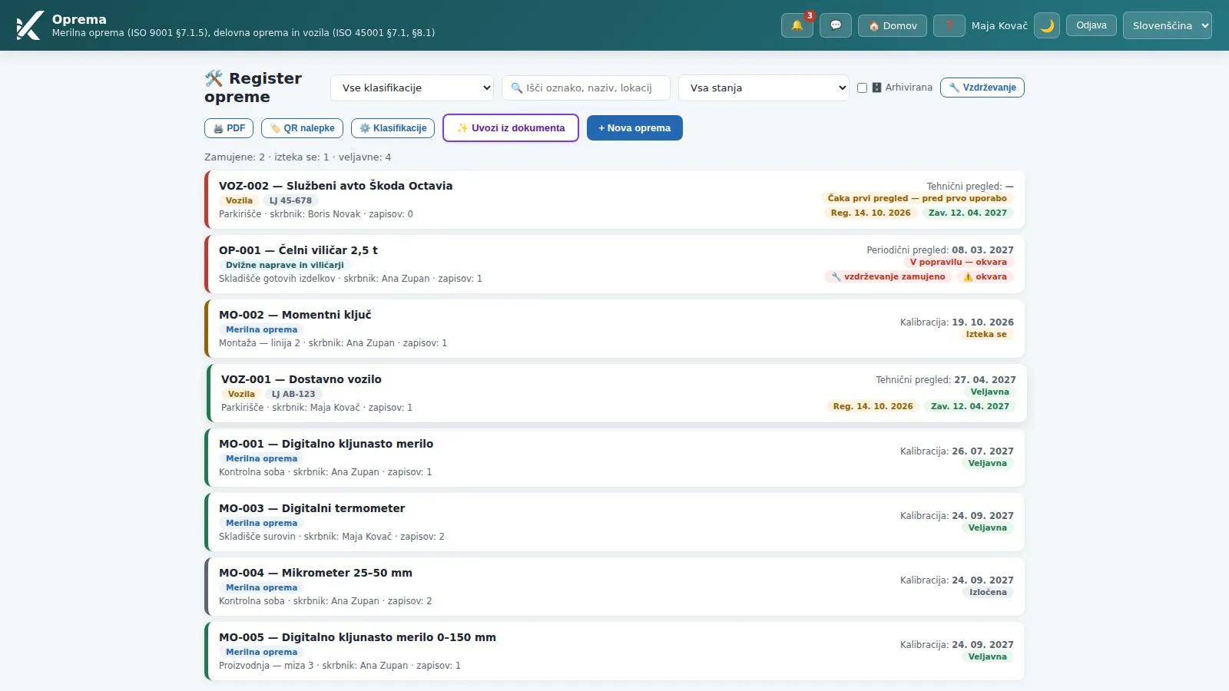Add Nova oprema entry

tap(634, 128)
